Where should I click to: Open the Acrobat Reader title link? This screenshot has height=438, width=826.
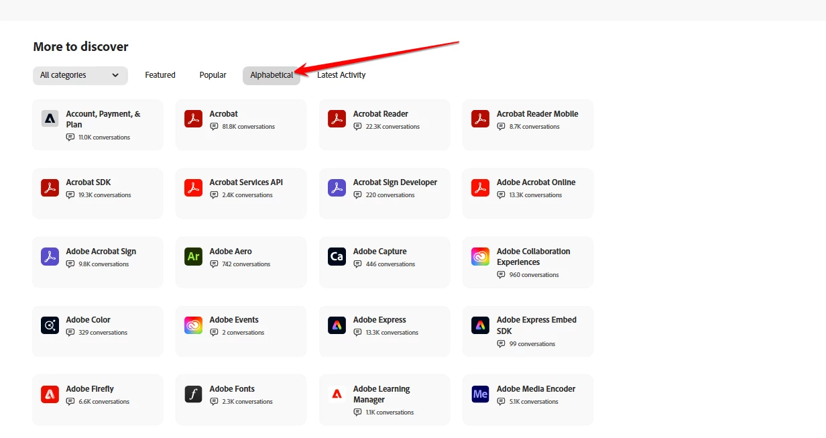coord(381,114)
